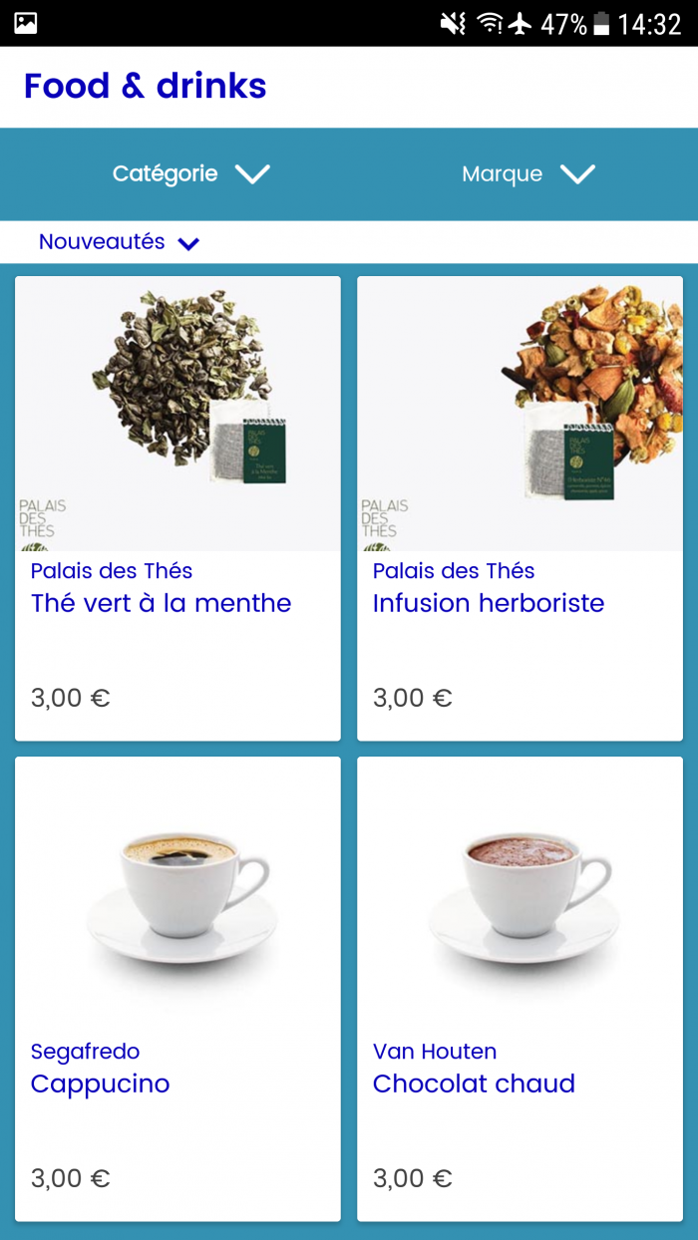The height and width of the screenshot is (1240, 698).
Task: Tap the battery status icon
Action: 601,24
